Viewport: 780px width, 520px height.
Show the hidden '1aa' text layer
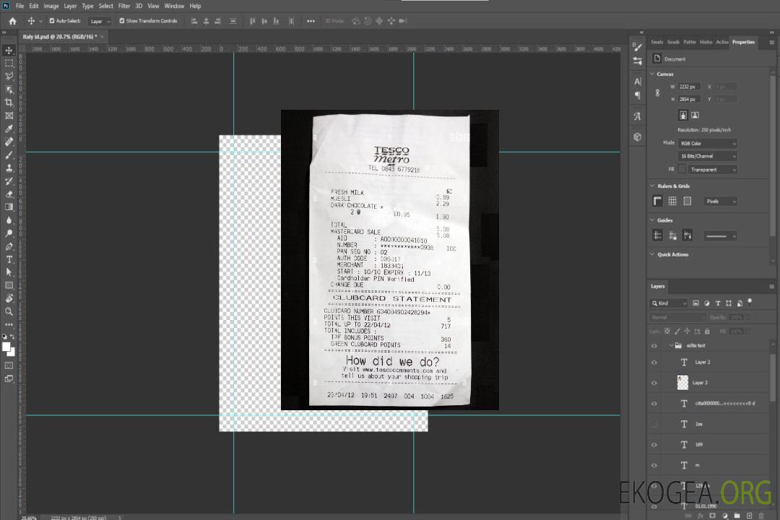pyautogui.click(x=654, y=424)
